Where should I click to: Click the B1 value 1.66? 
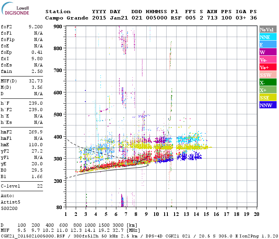point(37,177)
